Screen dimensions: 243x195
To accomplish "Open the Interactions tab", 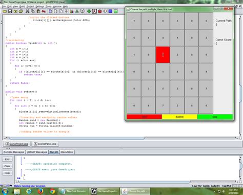I will pos(67,152).
